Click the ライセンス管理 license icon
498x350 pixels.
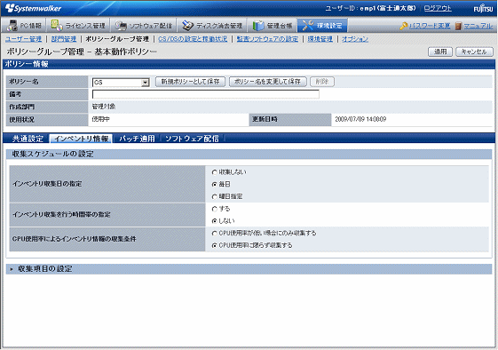pyautogui.click(x=57, y=26)
